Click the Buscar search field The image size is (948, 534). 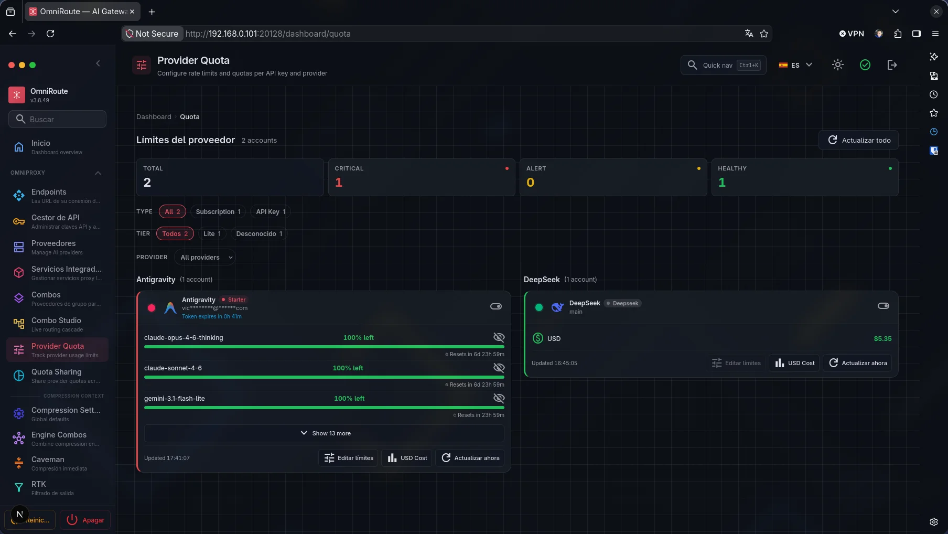click(57, 119)
